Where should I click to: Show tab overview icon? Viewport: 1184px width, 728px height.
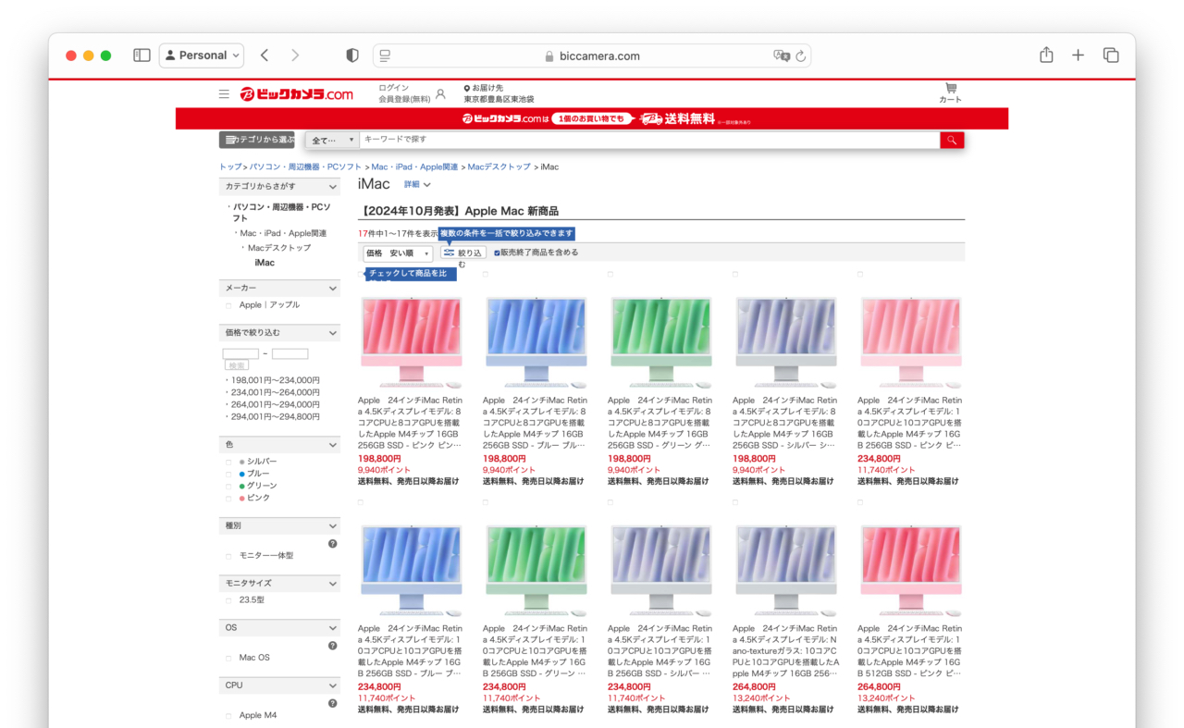tap(1111, 56)
